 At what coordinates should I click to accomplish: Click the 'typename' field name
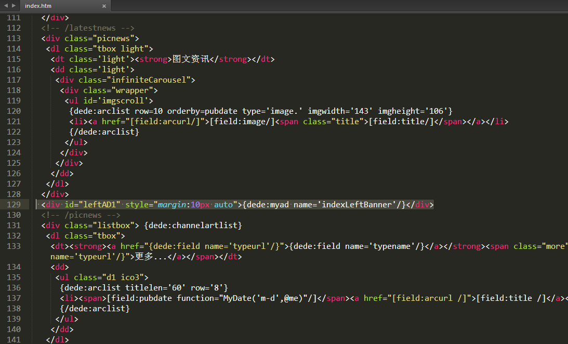[392, 246]
